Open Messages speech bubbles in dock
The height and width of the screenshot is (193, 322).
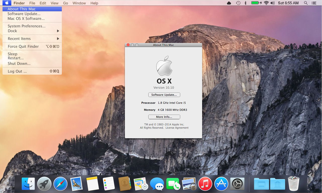pos(157,184)
